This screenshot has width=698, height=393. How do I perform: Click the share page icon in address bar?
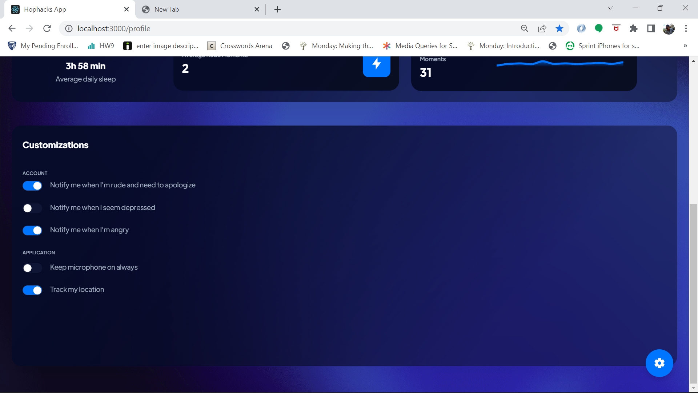coord(542,28)
